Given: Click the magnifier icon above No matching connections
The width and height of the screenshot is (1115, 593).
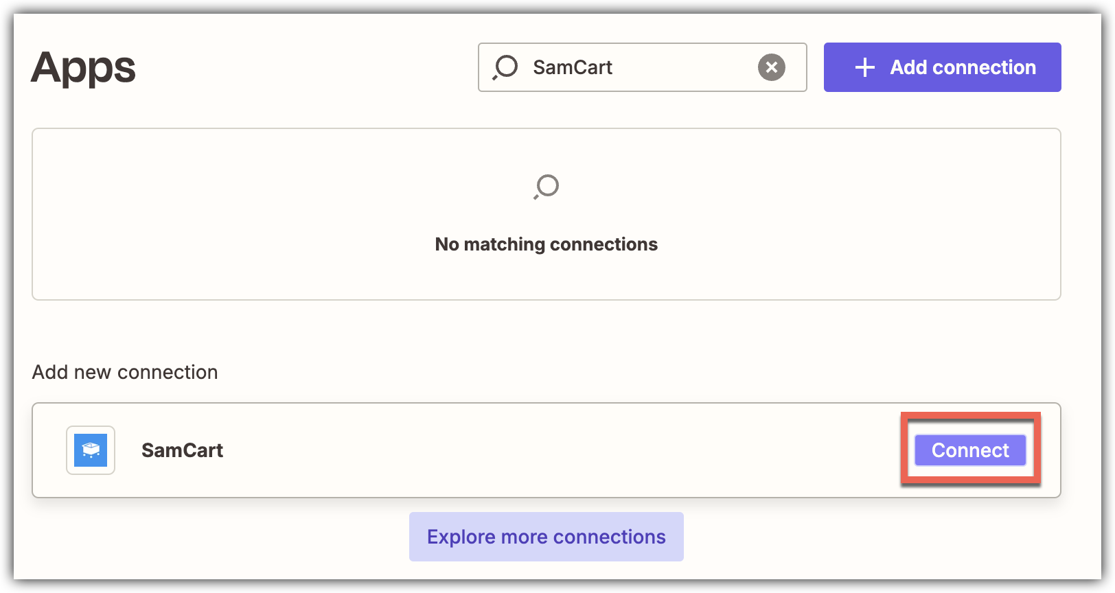Looking at the screenshot, I should coord(547,187).
